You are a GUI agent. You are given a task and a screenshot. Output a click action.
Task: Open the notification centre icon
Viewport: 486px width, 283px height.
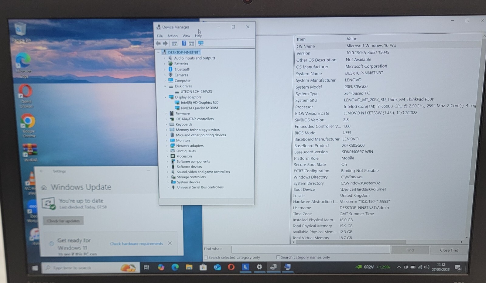click(x=458, y=268)
